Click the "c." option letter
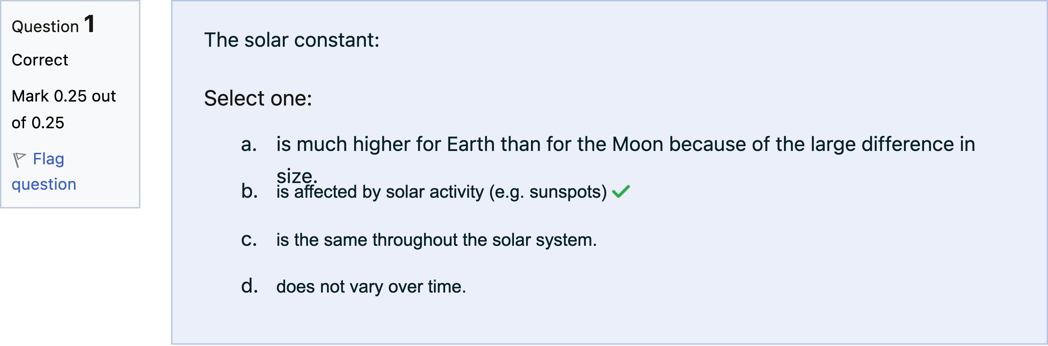Image resolution: width=1048 pixels, height=346 pixels. (x=249, y=239)
